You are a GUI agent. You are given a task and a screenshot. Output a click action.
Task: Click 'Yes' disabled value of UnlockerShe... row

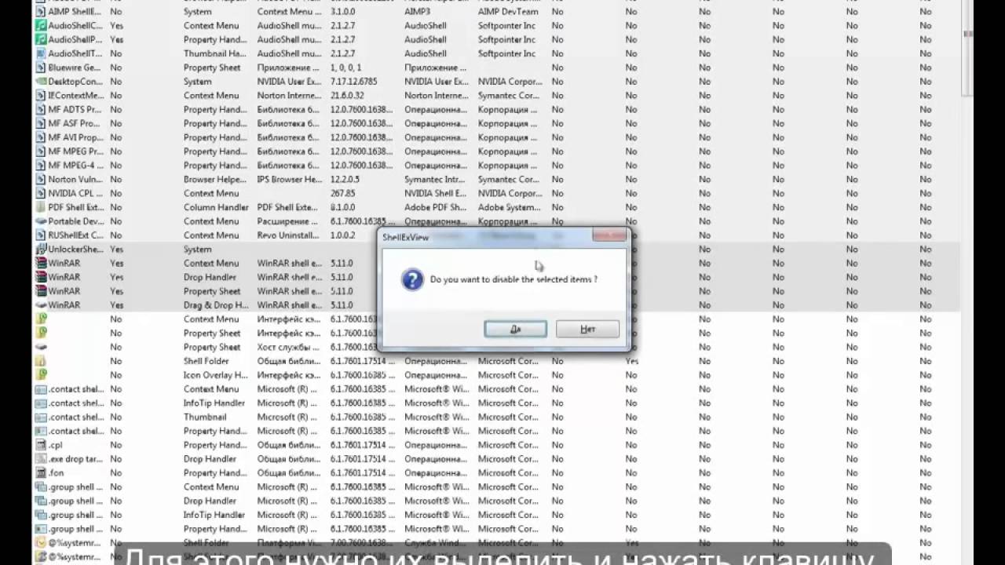[x=117, y=250]
